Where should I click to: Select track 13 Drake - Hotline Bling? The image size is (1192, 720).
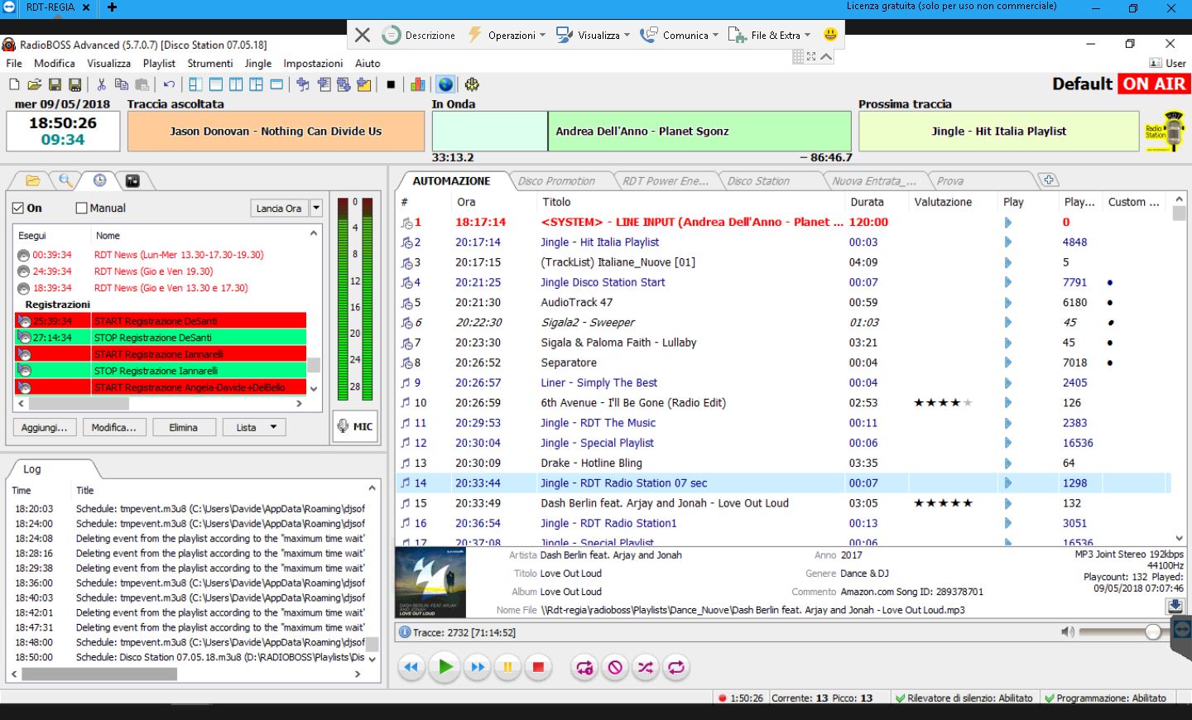[x=782, y=463]
